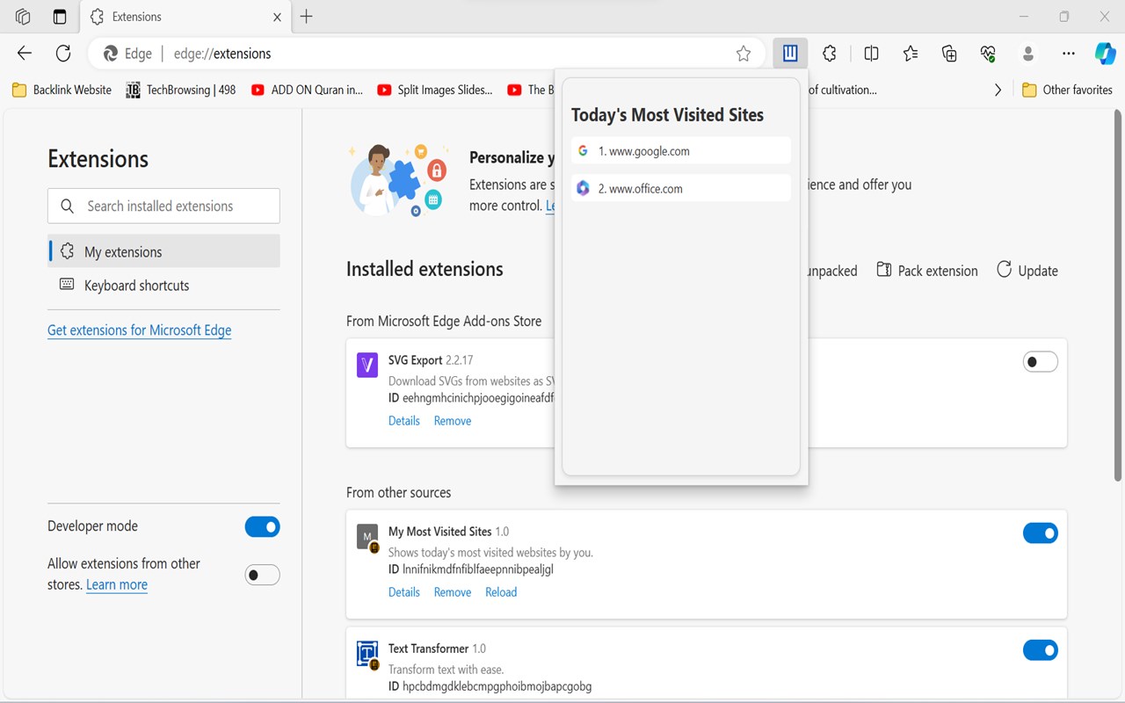Click the Search installed extensions field
The width and height of the screenshot is (1125, 703).
(x=164, y=206)
